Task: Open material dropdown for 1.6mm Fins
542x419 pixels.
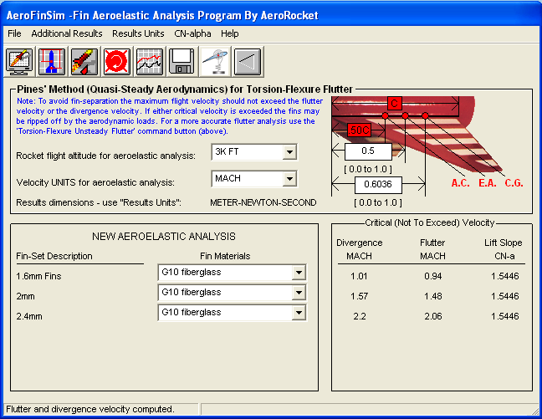Action: coord(299,273)
